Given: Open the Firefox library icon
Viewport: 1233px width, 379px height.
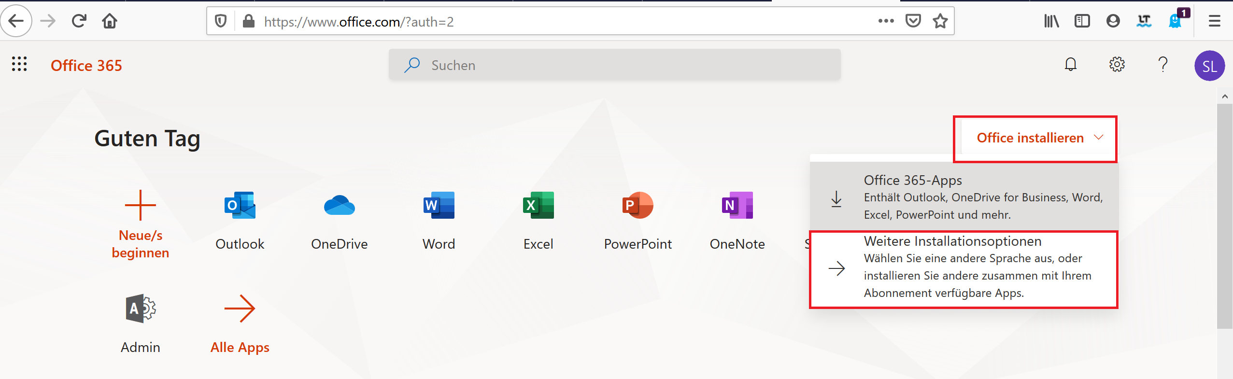Looking at the screenshot, I should (x=1051, y=21).
